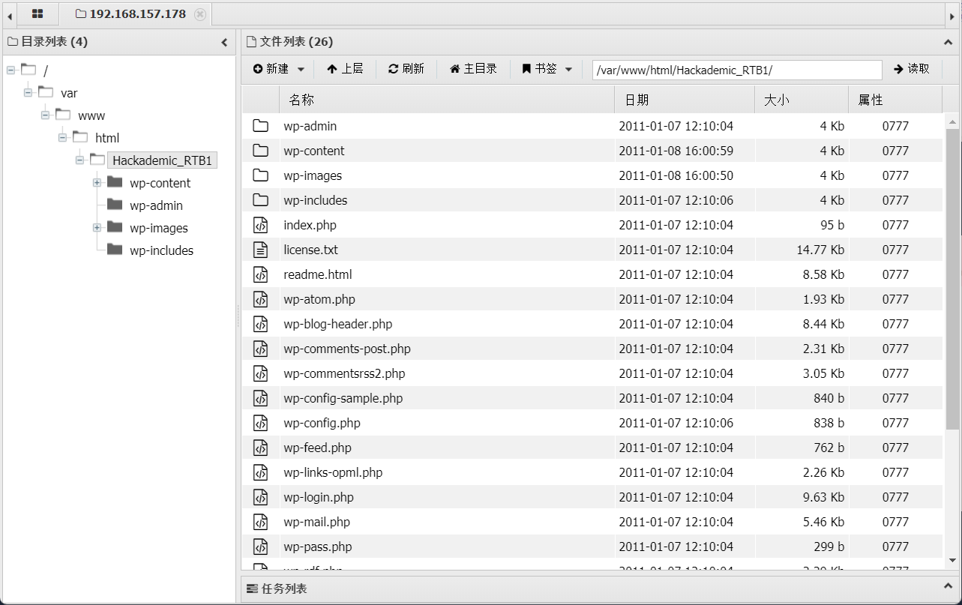Sort files by the 日期 column header
This screenshot has height=605, width=962.
point(637,98)
